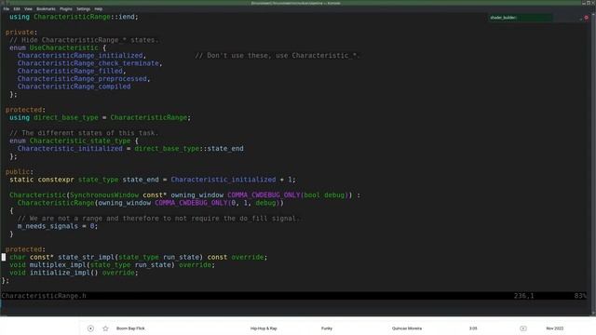Viewport: 596px width, 335px height.
Task: Click the 'static constexpr state_type state_end' line
Action: 153,180
